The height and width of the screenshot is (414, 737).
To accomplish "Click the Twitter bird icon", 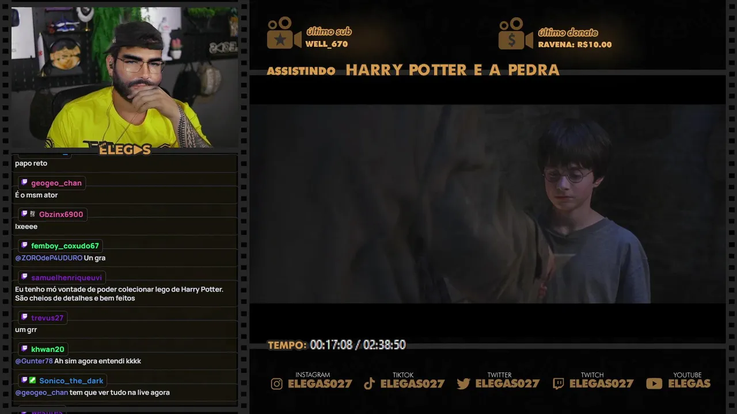I will [x=464, y=384].
